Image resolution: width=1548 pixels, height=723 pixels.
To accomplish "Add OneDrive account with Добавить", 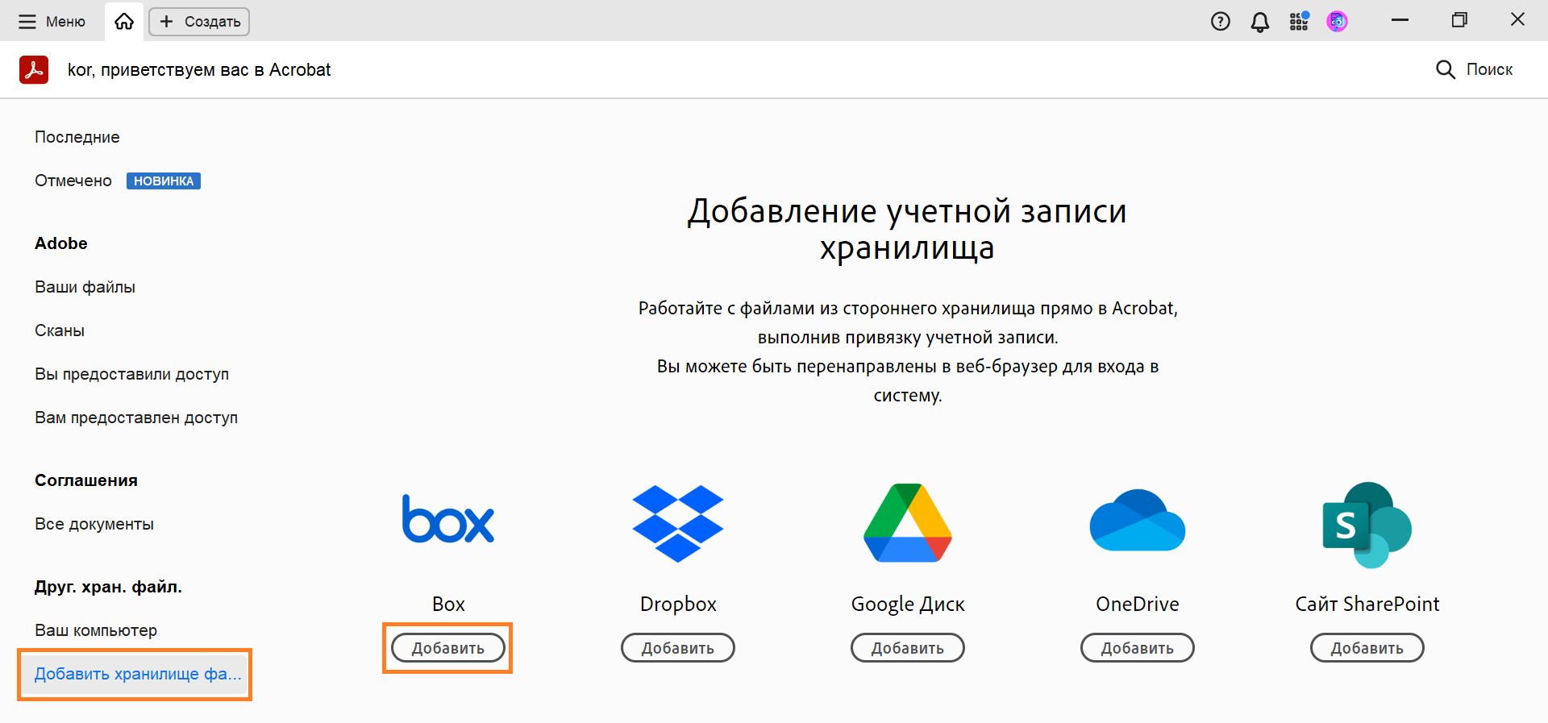I will pos(1138,648).
